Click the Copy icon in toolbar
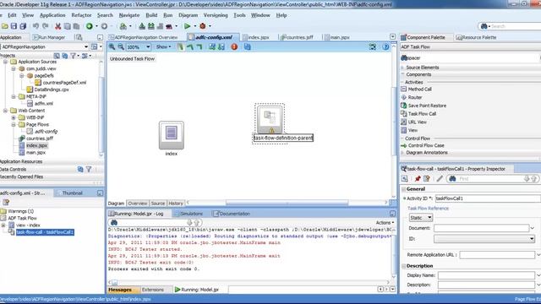 pyautogui.click(x=68, y=26)
